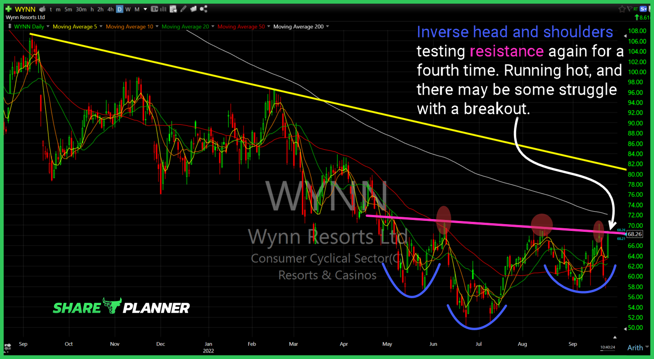Click the 10:40:24 clock display
Viewport: 654px width, 359px height.
609,348
